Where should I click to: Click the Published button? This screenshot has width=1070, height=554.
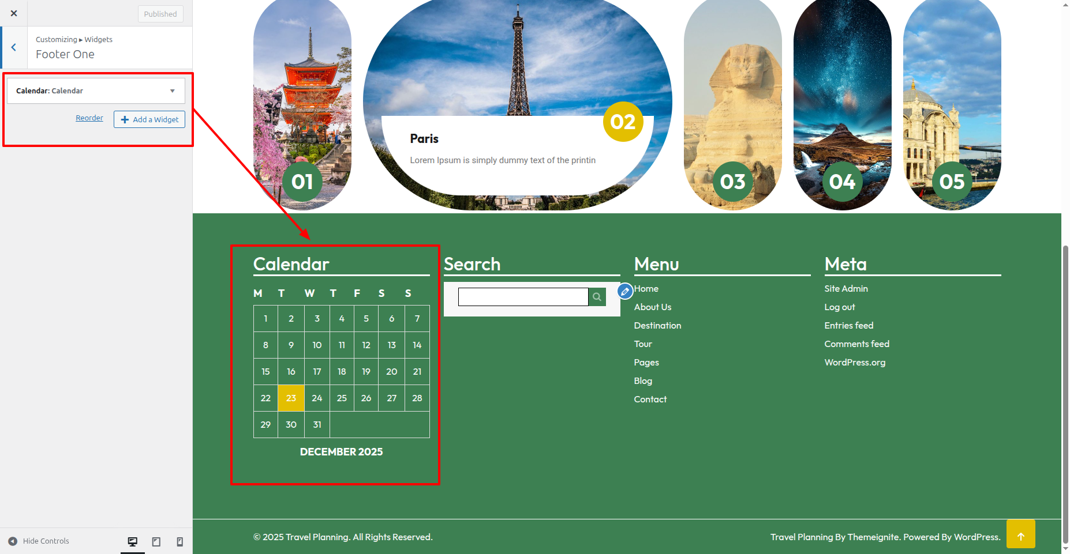coord(160,14)
